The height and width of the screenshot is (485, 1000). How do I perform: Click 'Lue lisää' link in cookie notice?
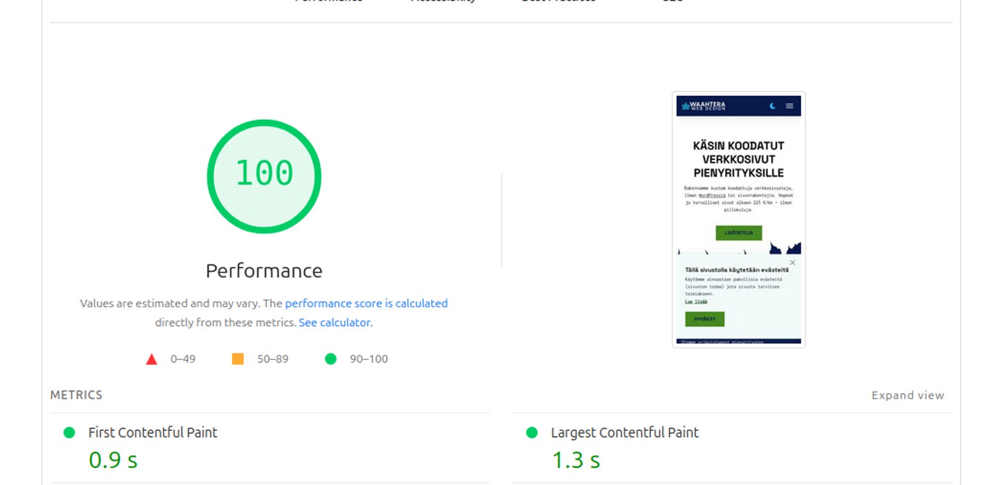(696, 301)
